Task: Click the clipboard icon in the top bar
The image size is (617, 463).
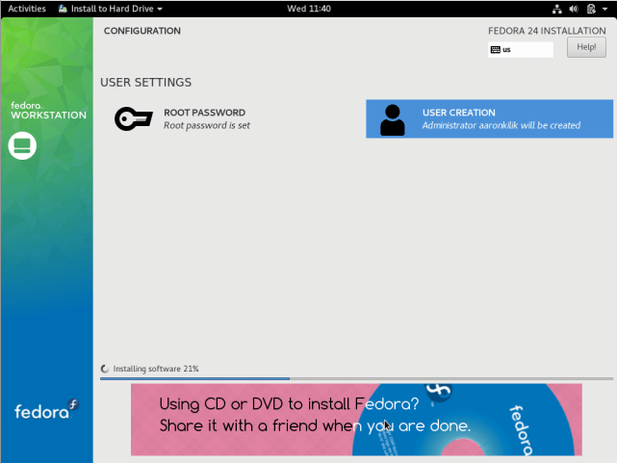Action: (x=591, y=9)
